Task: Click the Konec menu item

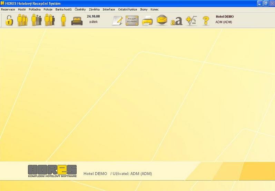Action: [x=155, y=9]
